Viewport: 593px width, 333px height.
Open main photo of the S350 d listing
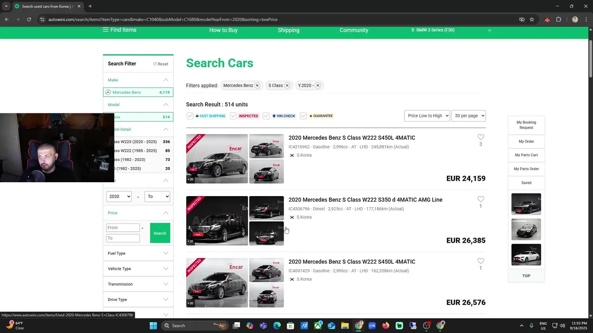[x=217, y=221]
